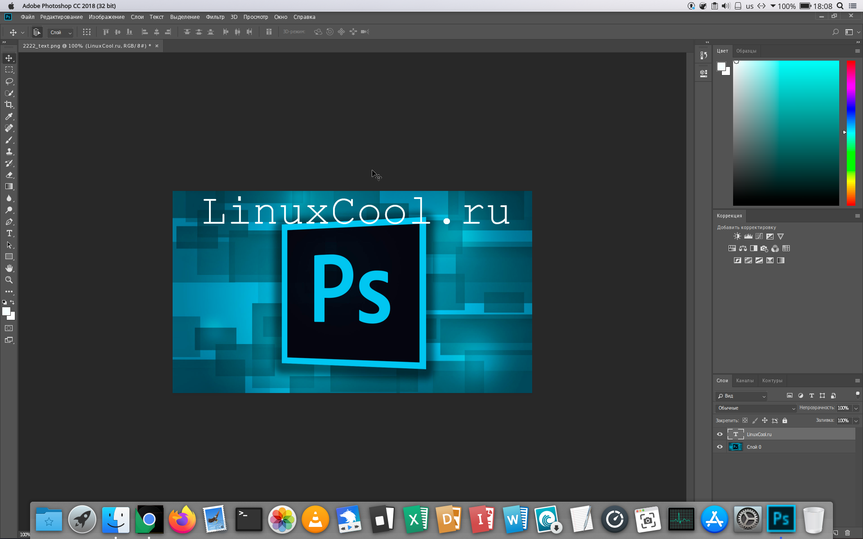Open the Color panel options menu
Image resolution: width=863 pixels, height=539 pixels.
857,51
